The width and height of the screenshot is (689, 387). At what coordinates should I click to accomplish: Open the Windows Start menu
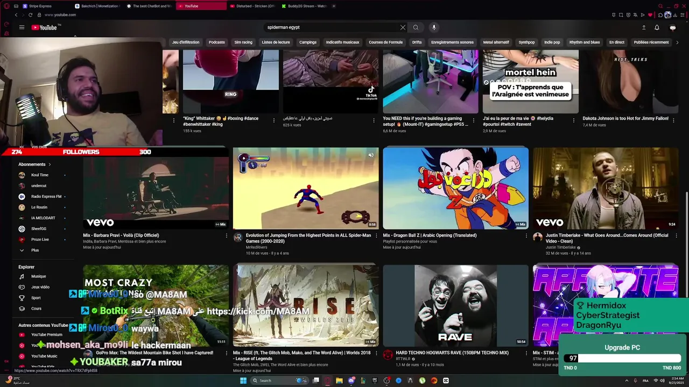(243, 381)
